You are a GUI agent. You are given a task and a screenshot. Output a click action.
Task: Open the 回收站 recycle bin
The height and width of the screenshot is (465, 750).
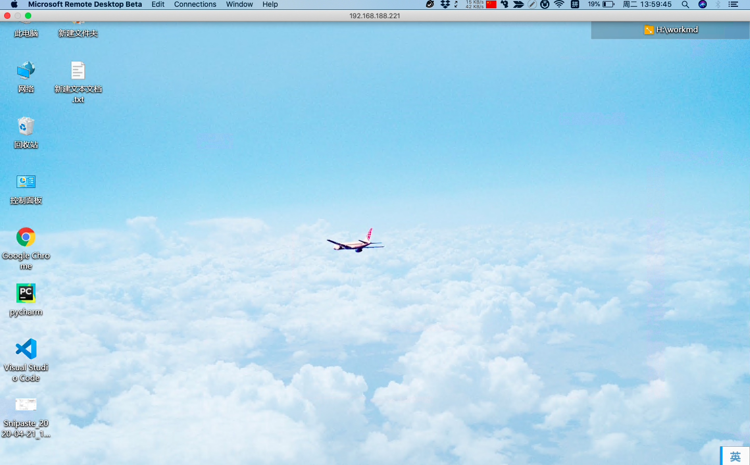[26, 126]
